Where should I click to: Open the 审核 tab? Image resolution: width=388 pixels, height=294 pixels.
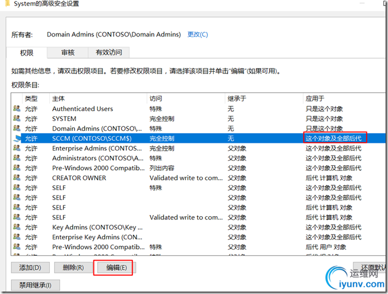tap(67, 52)
